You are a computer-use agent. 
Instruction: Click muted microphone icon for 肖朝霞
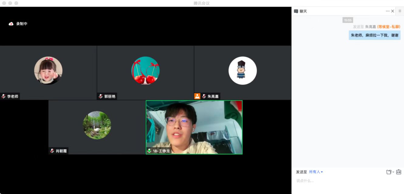click(x=52, y=151)
